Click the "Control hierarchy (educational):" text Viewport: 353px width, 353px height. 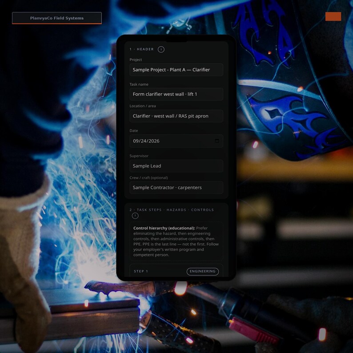pyautogui.click(x=164, y=228)
